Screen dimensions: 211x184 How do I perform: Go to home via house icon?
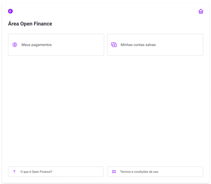pyautogui.click(x=201, y=11)
